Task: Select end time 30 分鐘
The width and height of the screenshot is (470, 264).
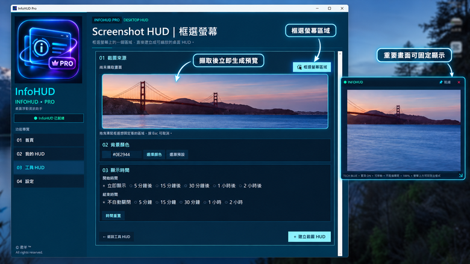Action: click(x=190, y=202)
